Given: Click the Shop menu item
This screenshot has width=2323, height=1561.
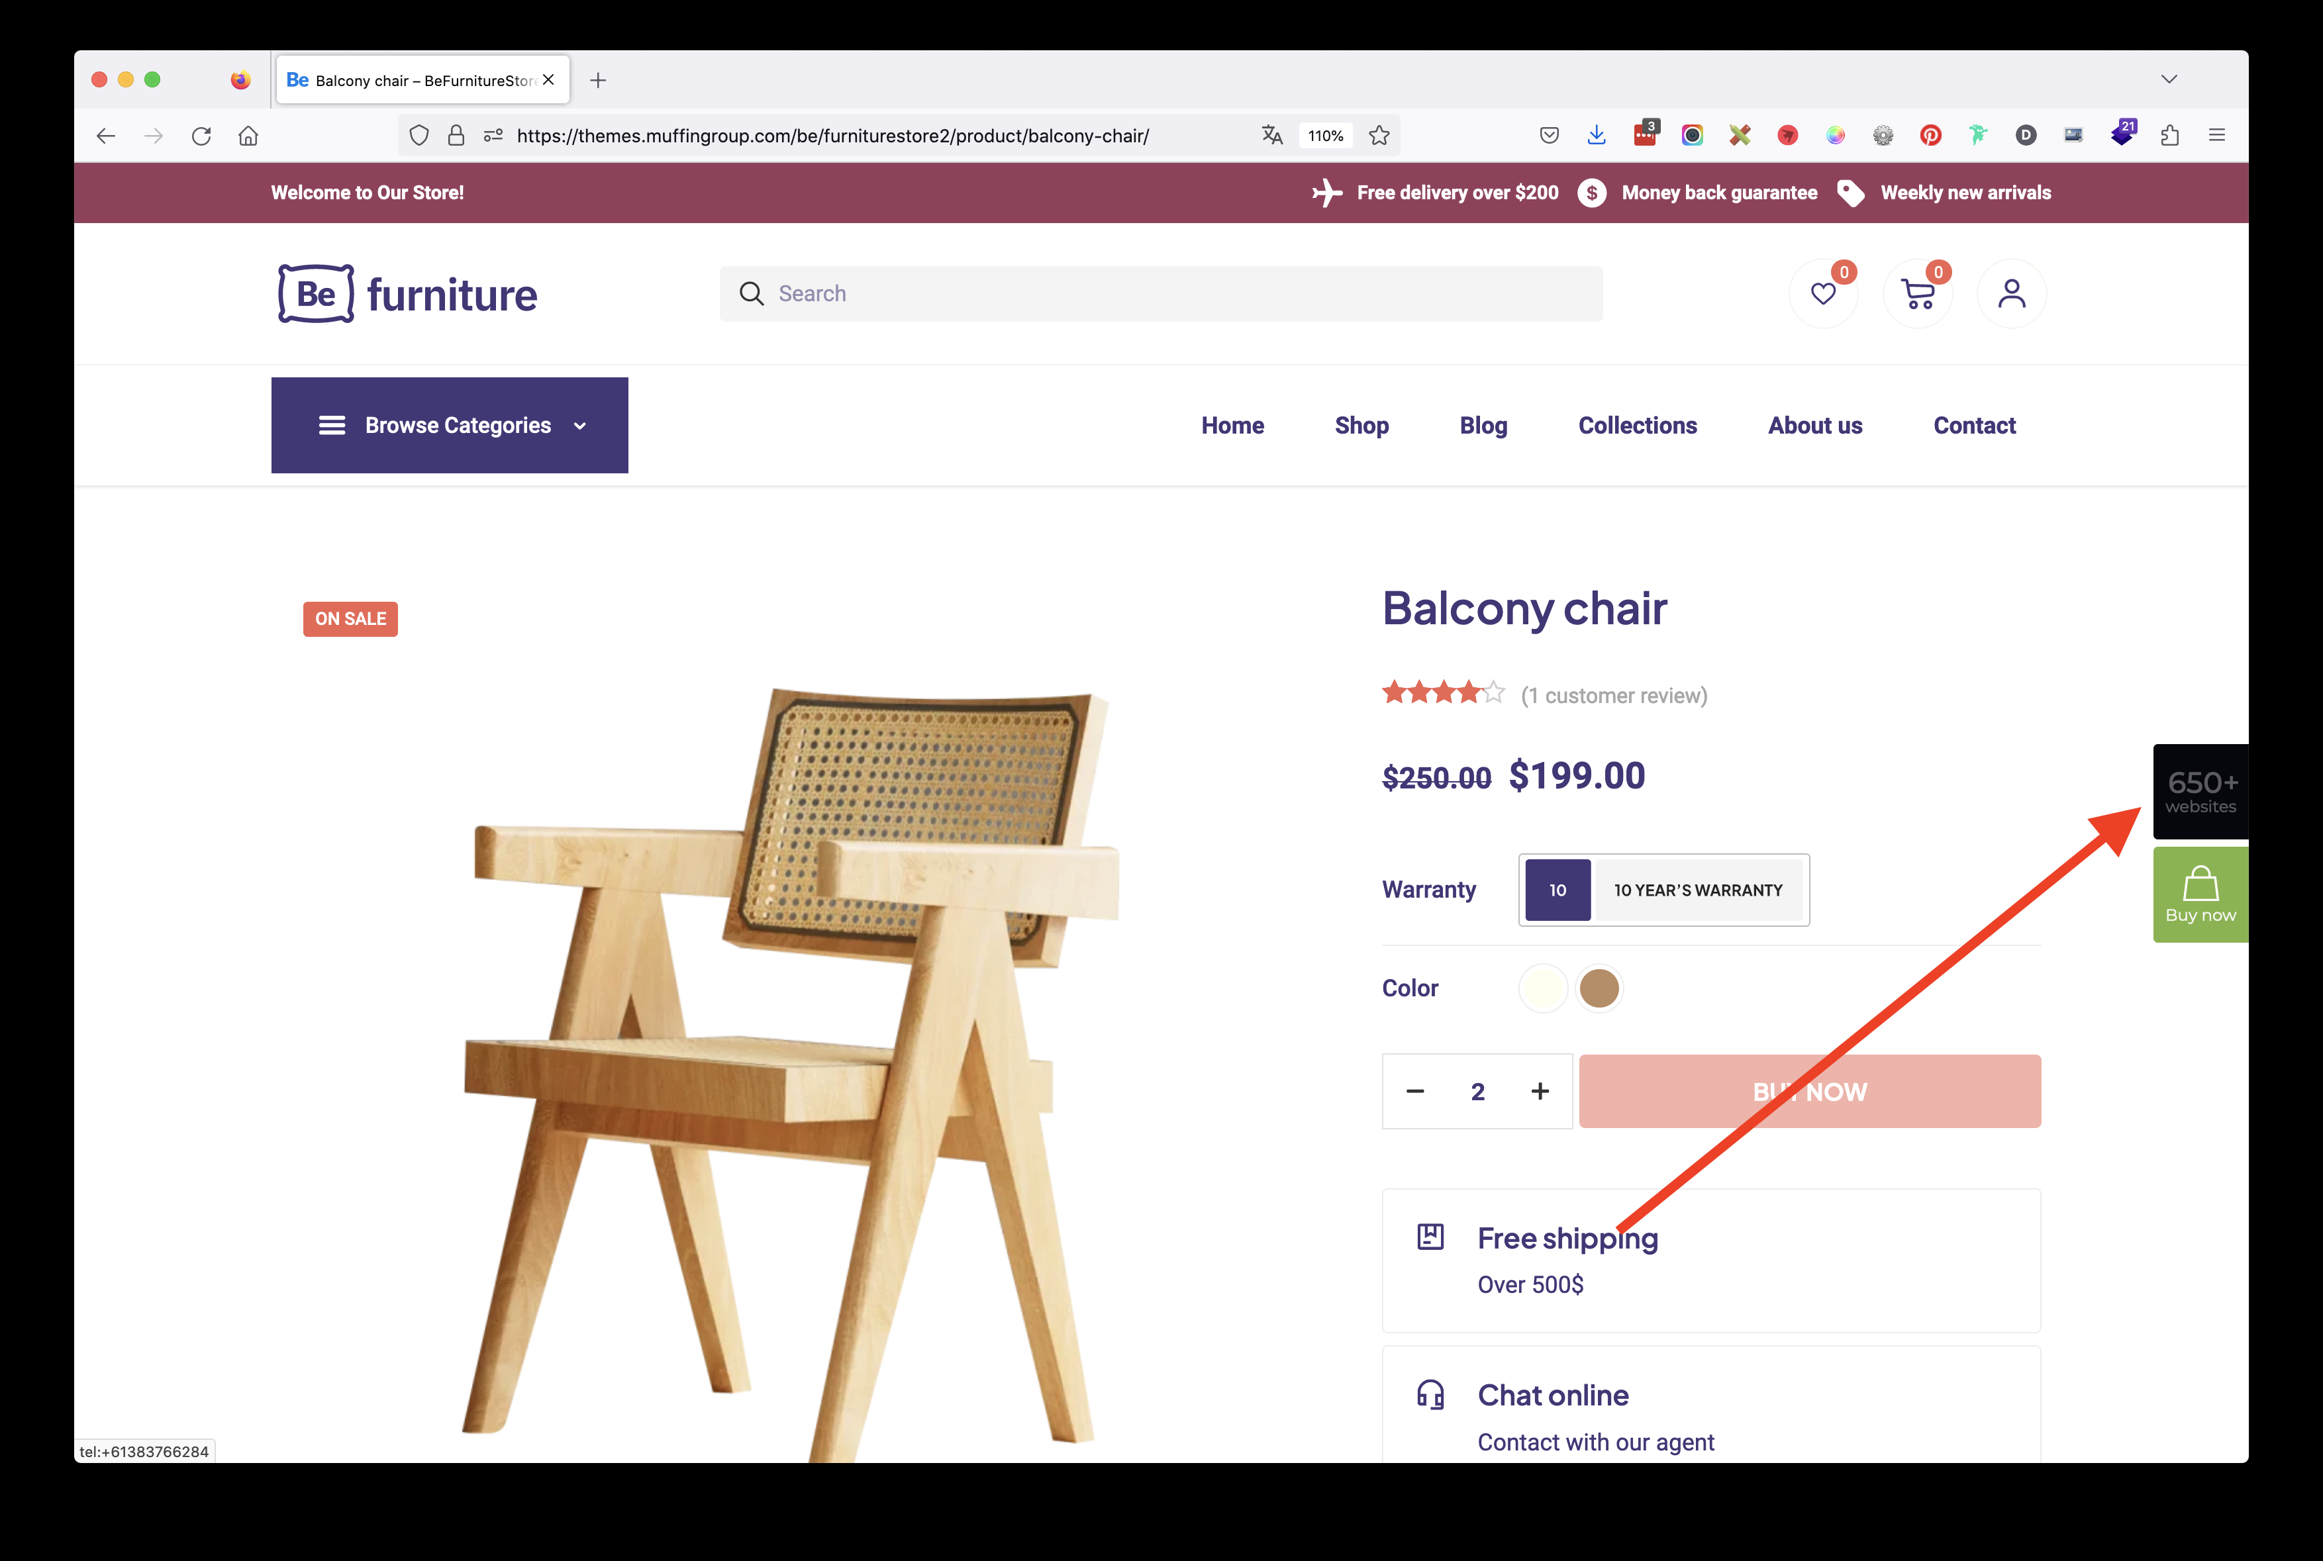Looking at the screenshot, I should coord(1361,425).
